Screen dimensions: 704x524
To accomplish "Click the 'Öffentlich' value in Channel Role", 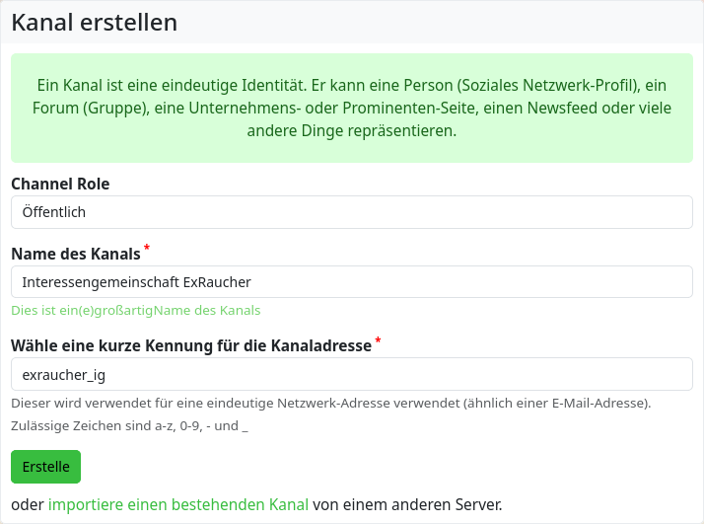I will [55, 212].
